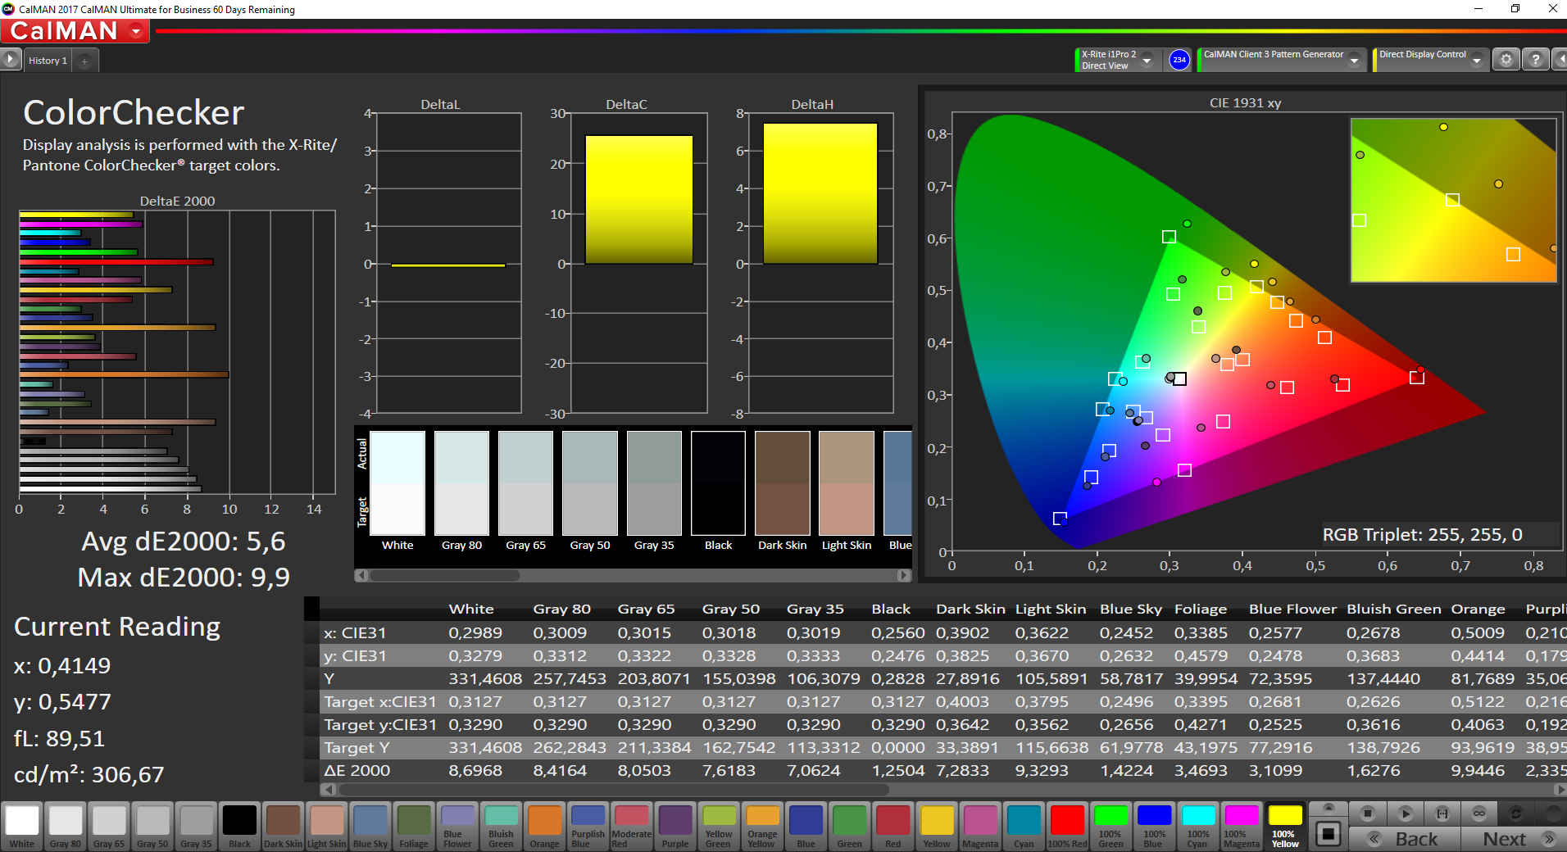Click the data table horizontal scrollbar
Viewport: 1567px width, 852px height.
click(x=613, y=790)
